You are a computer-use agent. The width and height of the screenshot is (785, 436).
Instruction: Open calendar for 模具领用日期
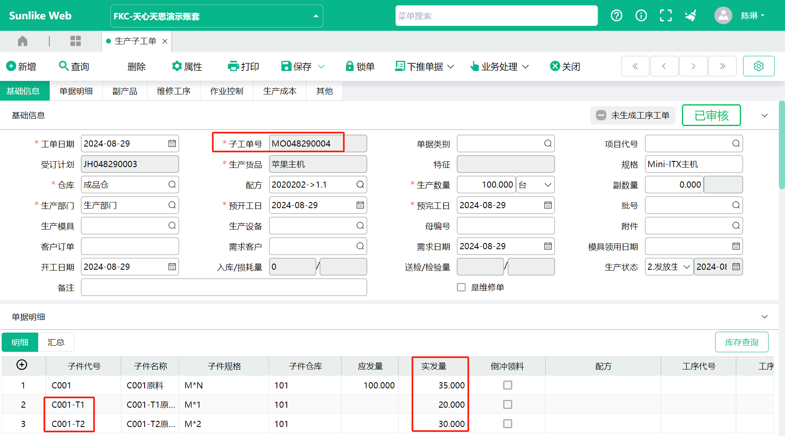[736, 246]
